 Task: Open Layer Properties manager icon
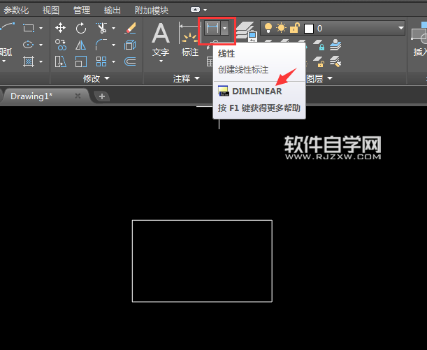pyautogui.click(x=246, y=31)
